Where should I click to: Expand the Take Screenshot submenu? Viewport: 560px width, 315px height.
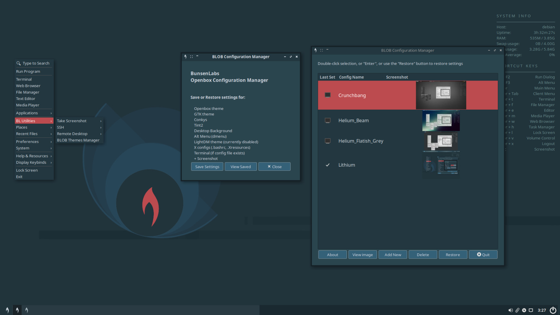click(79, 121)
